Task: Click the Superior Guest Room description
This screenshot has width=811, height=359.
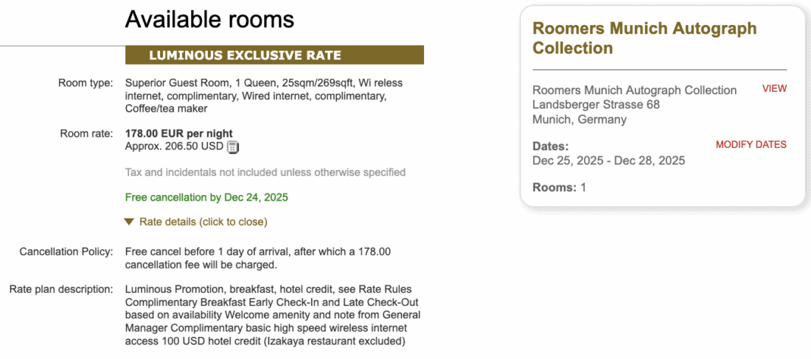Action: (264, 96)
